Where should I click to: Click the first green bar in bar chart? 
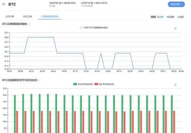click(15, 114)
